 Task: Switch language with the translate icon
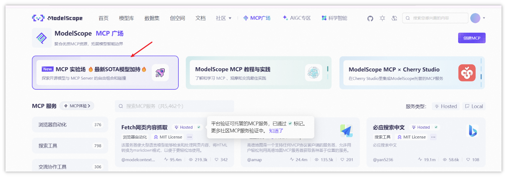[x=394, y=18]
